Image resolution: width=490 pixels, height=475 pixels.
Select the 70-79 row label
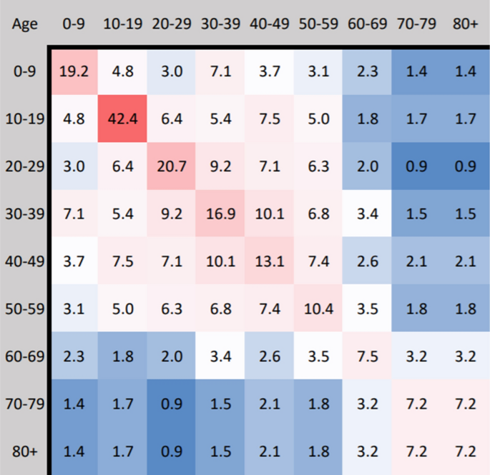(x=25, y=404)
